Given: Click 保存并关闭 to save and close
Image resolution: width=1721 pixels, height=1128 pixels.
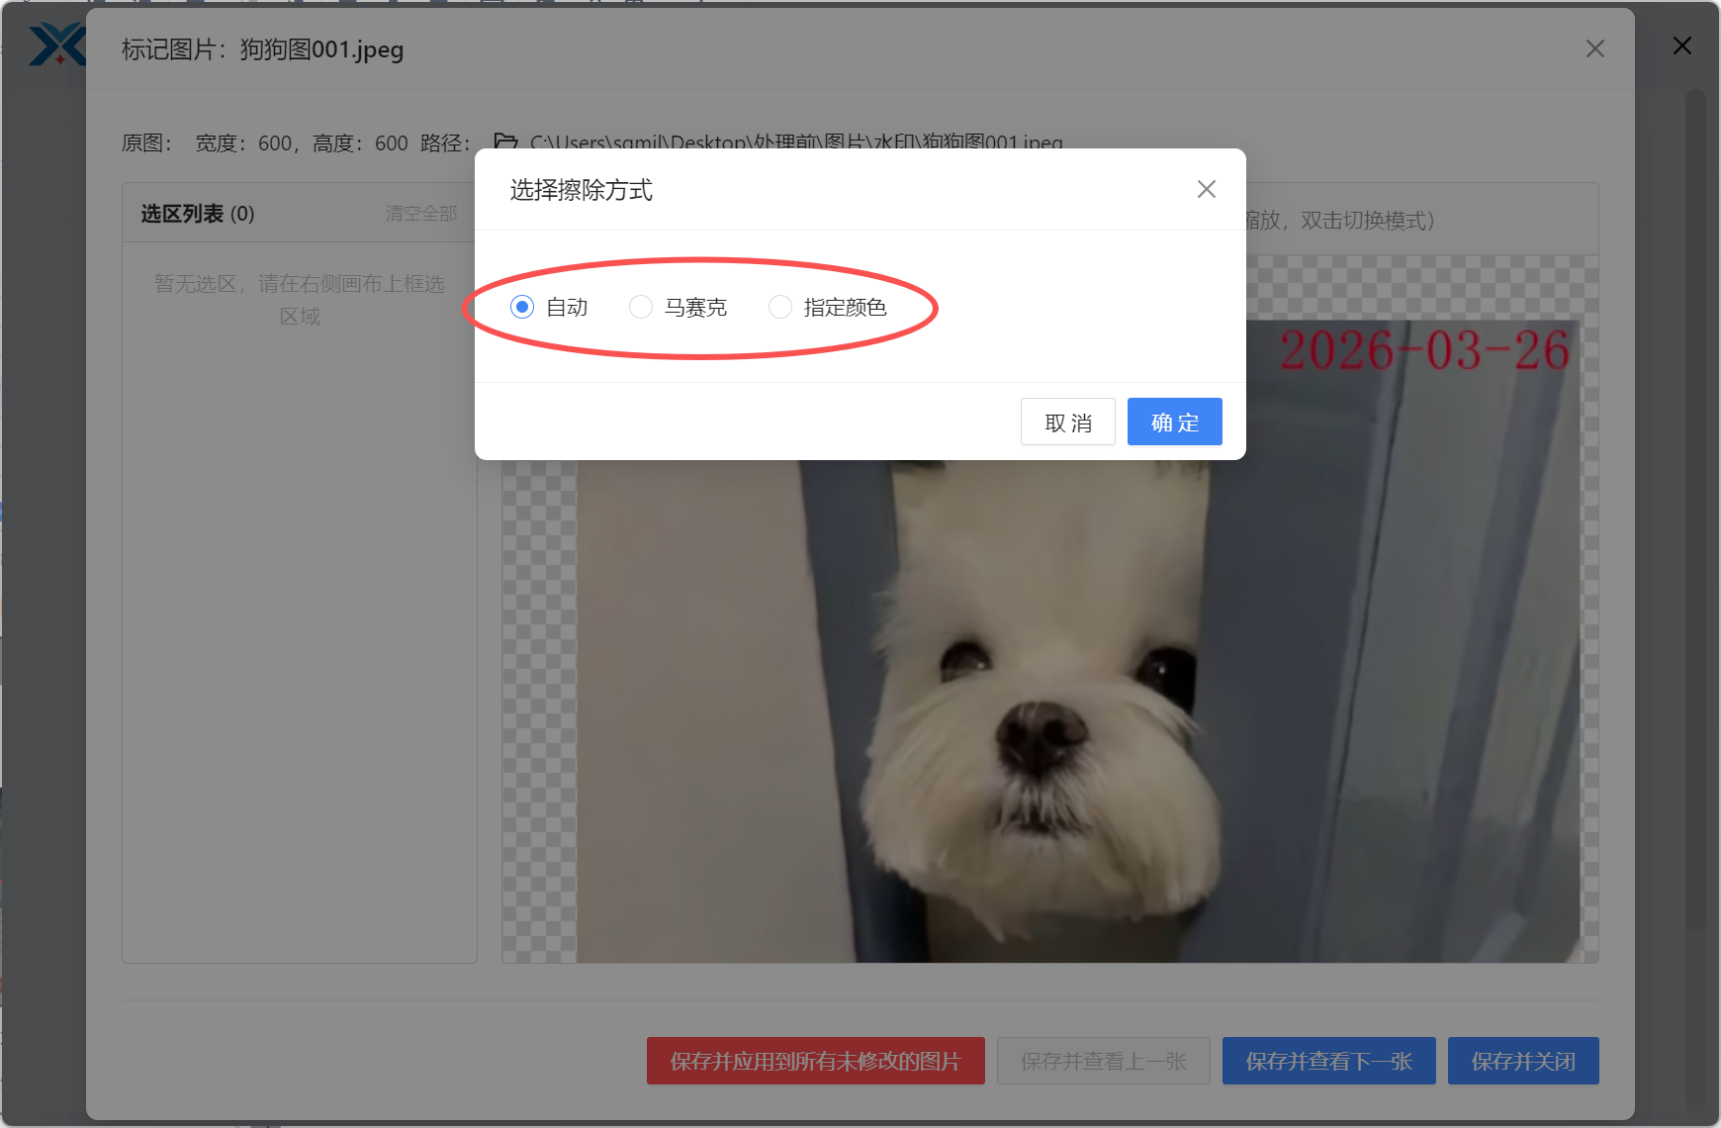Looking at the screenshot, I should (x=1523, y=1060).
